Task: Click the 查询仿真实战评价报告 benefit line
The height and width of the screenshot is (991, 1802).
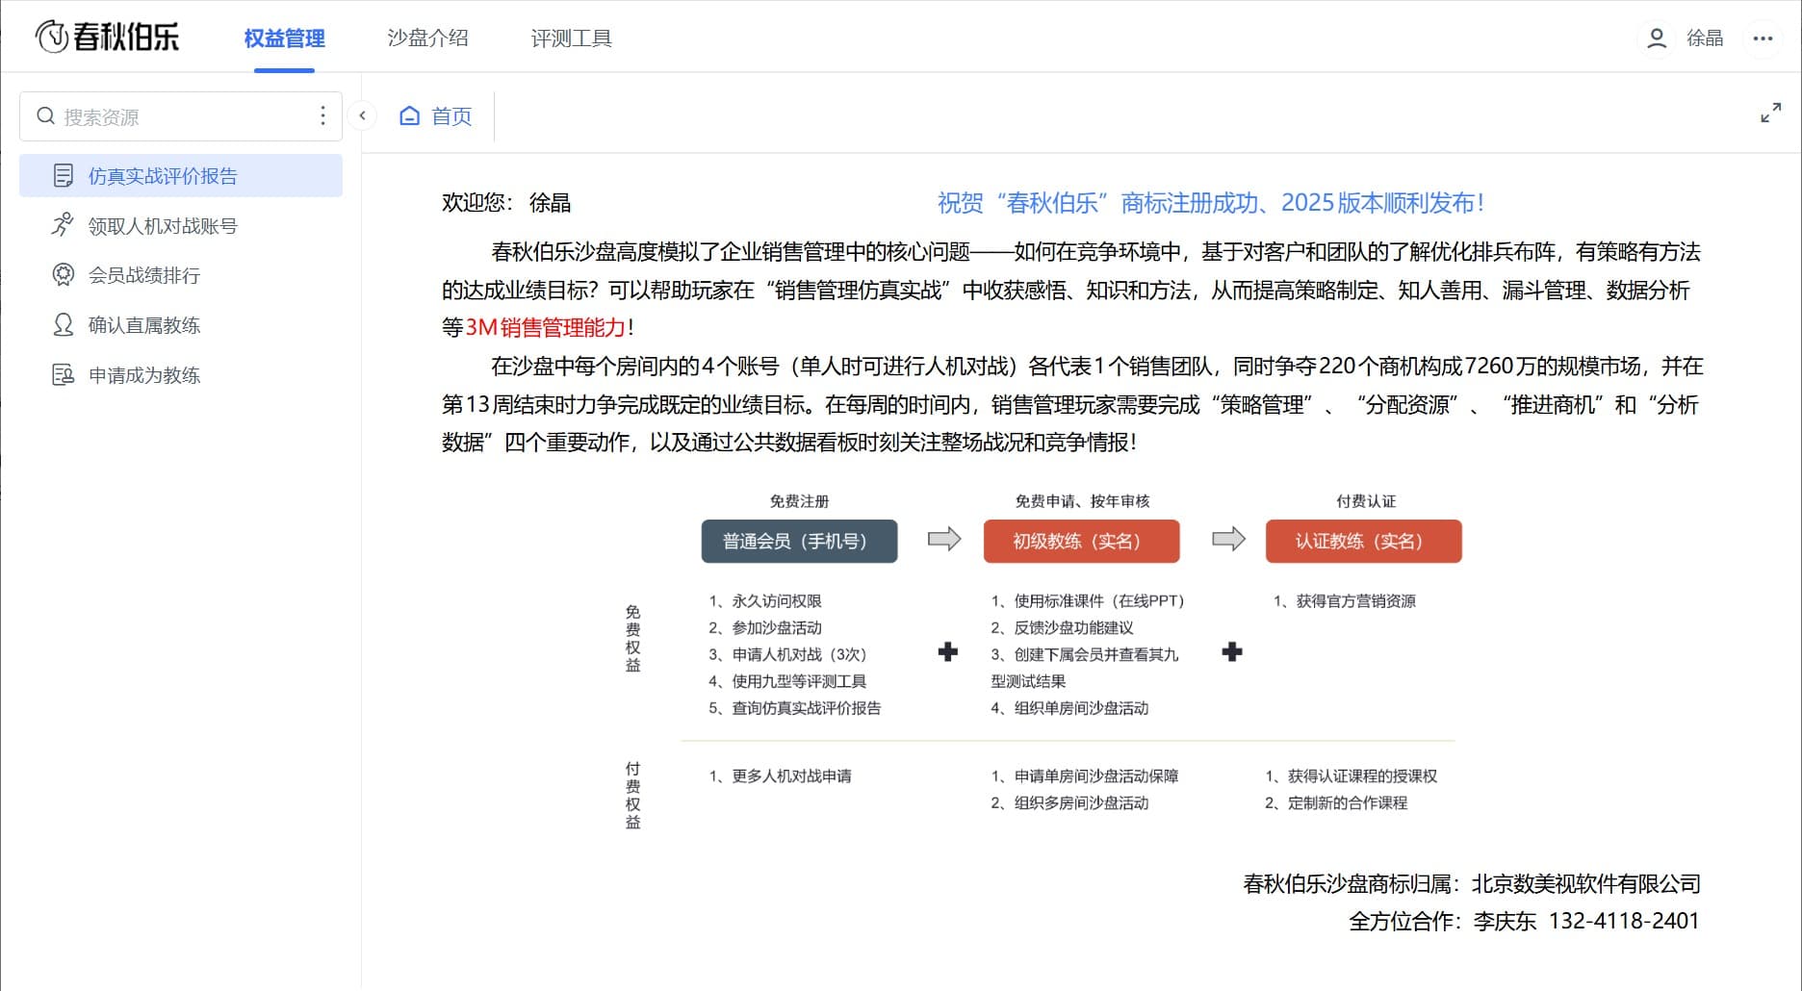Action: coord(795,708)
